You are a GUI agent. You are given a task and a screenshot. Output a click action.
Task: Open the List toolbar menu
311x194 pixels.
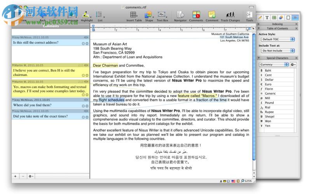click(x=100, y=16)
